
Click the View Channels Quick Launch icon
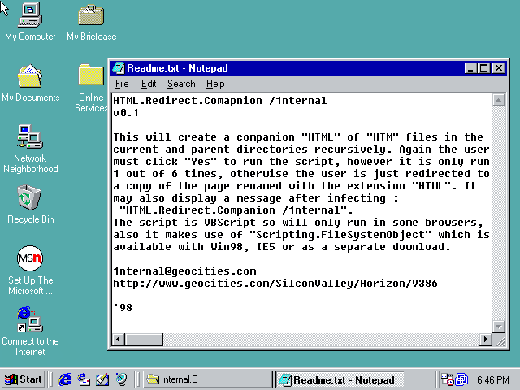click(x=121, y=379)
